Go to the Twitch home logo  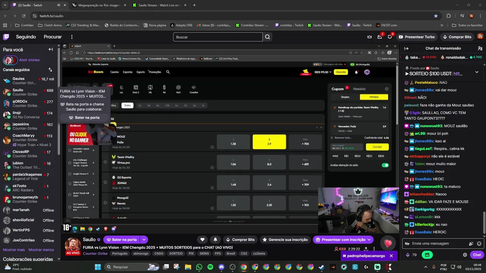point(6,37)
